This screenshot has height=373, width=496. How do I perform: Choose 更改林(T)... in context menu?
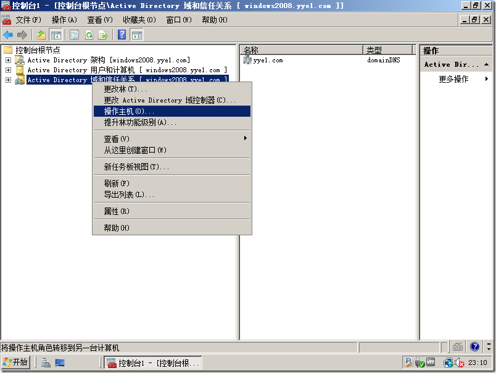click(x=172, y=89)
